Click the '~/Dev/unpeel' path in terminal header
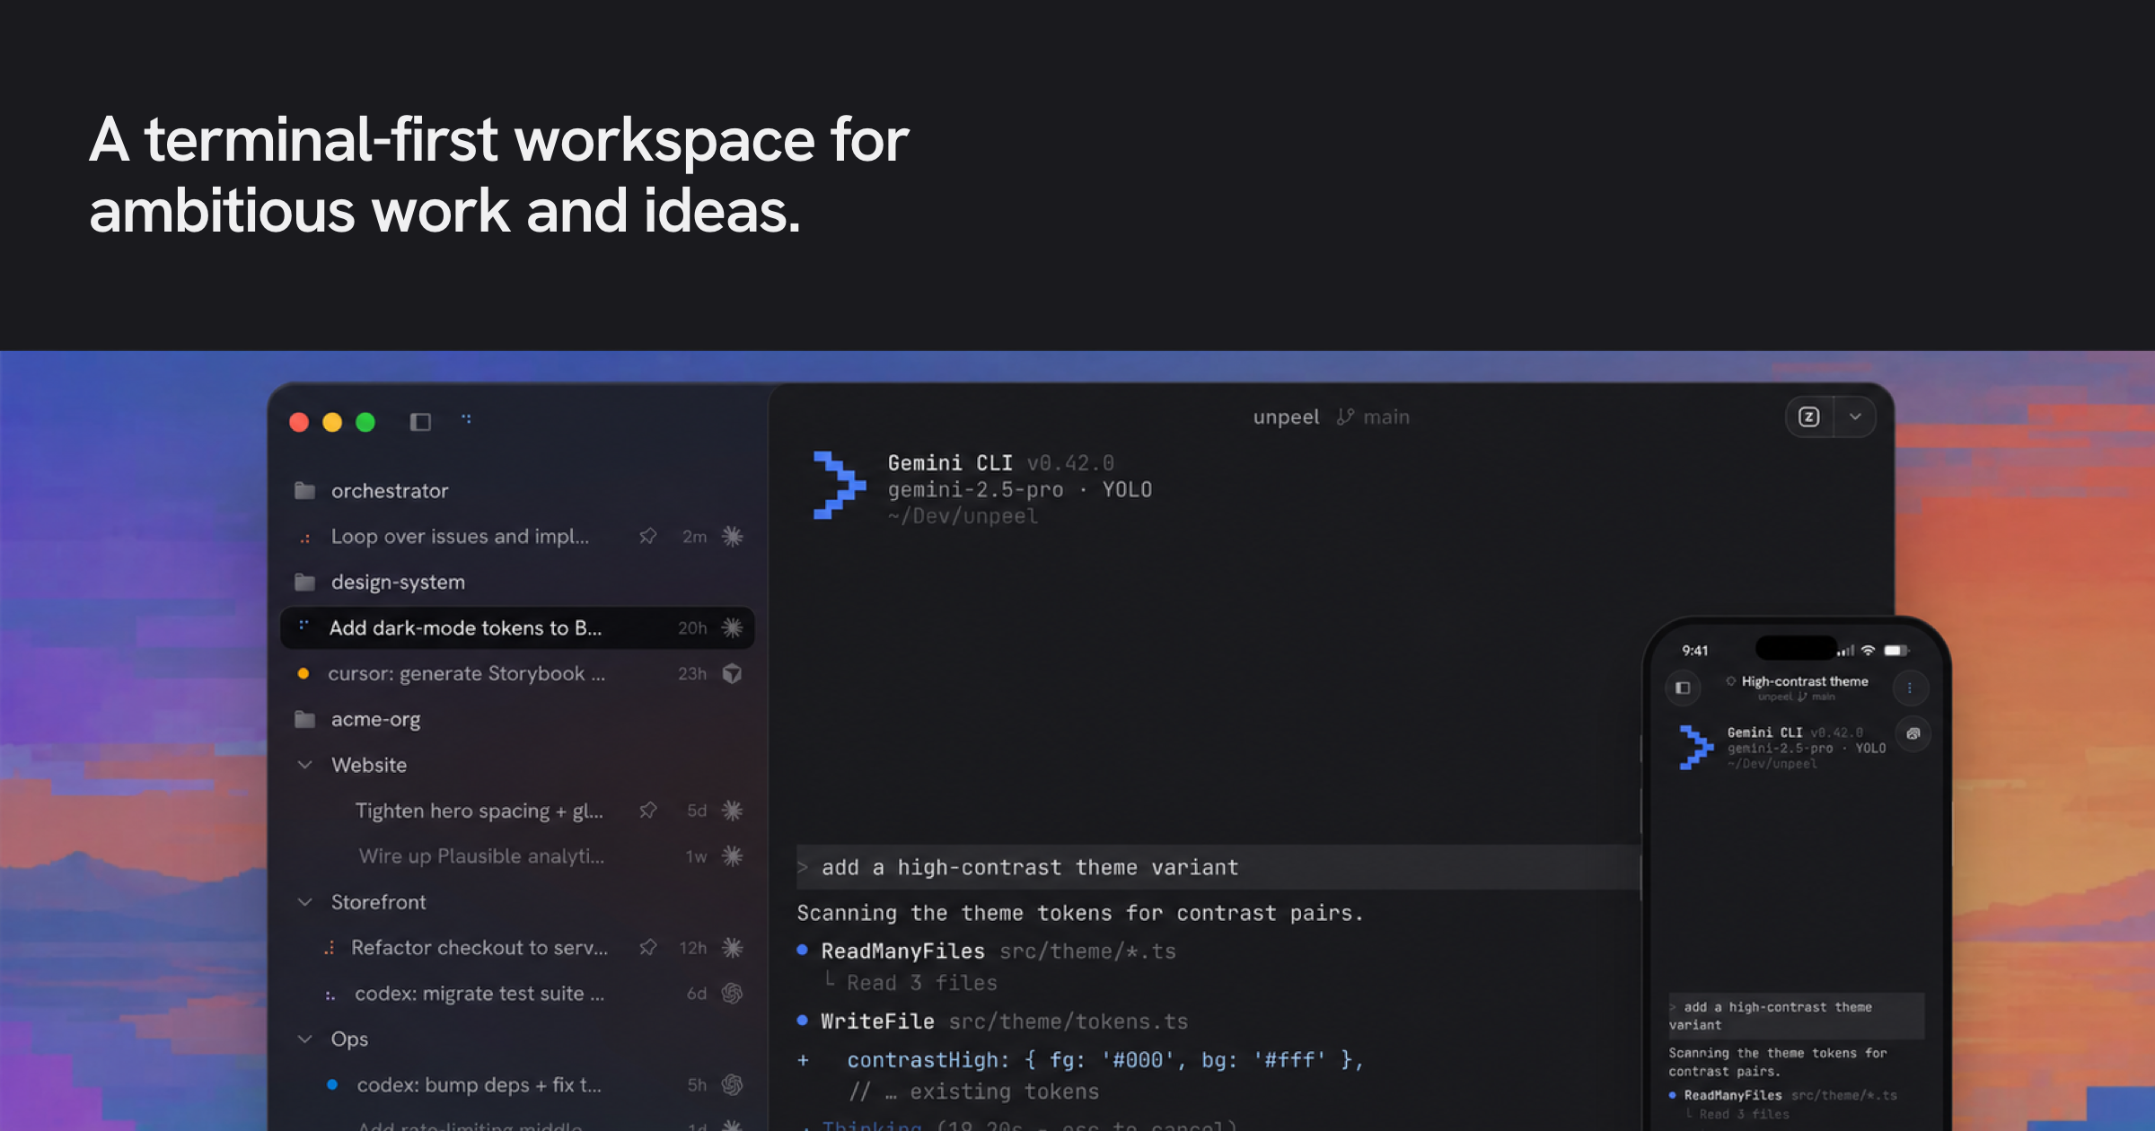This screenshot has width=2155, height=1131. pos(963,516)
